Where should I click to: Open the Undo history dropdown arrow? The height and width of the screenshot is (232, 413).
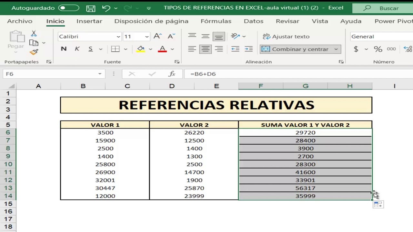[116, 8]
